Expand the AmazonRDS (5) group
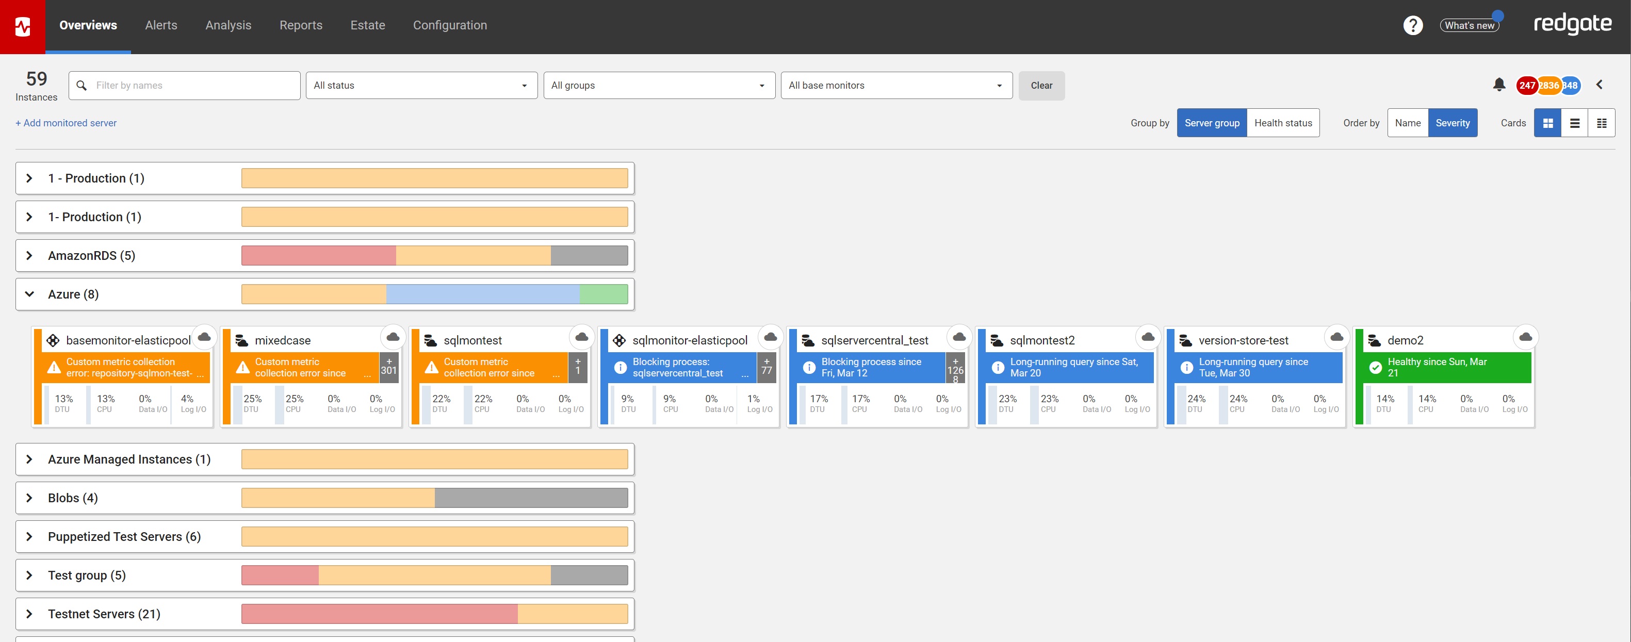Screen dimensions: 1631x642 pos(29,256)
